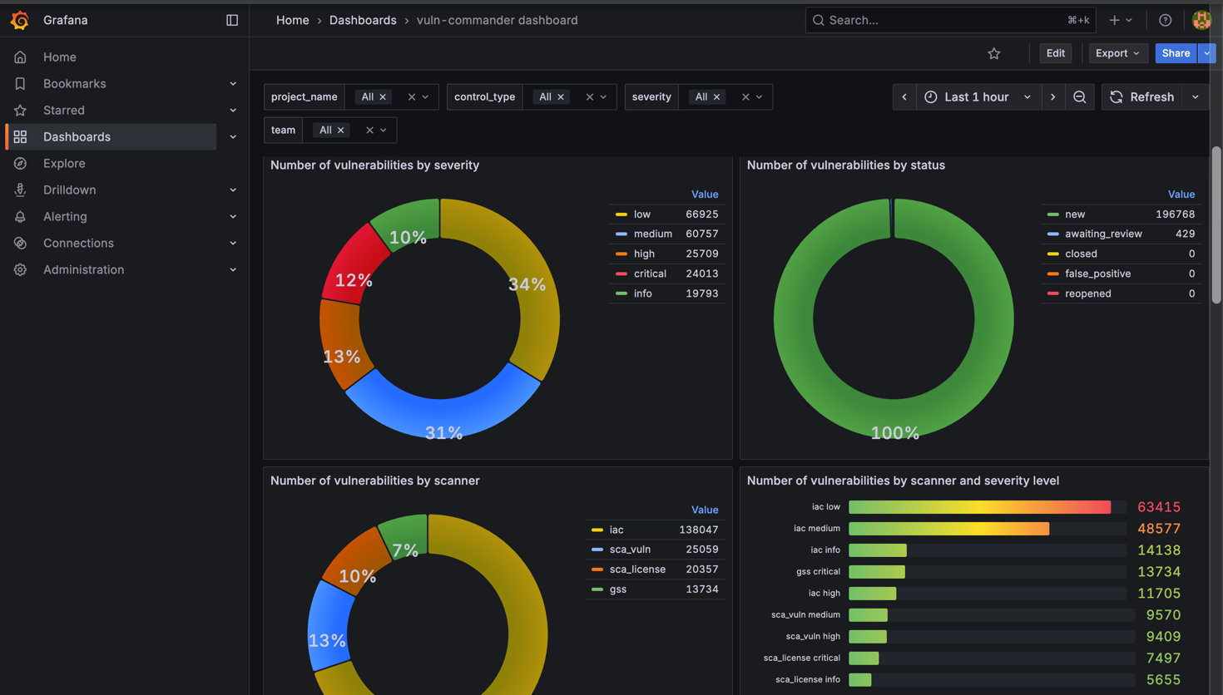Click the Drilldown icon in the sidebar
This screenshot has width=1223, height=695.
pos(20,190)
